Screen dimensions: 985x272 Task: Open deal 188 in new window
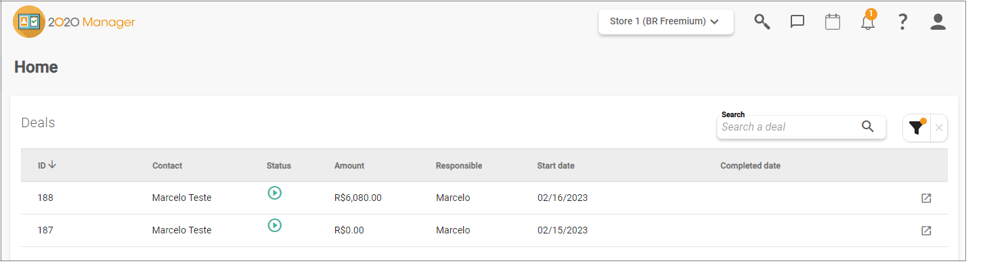coord(926,198)
